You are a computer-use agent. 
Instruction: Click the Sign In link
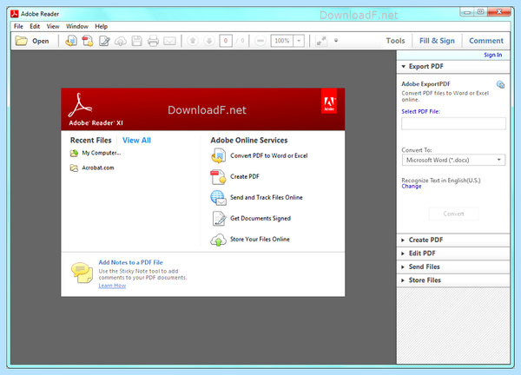tap(492, 55)
